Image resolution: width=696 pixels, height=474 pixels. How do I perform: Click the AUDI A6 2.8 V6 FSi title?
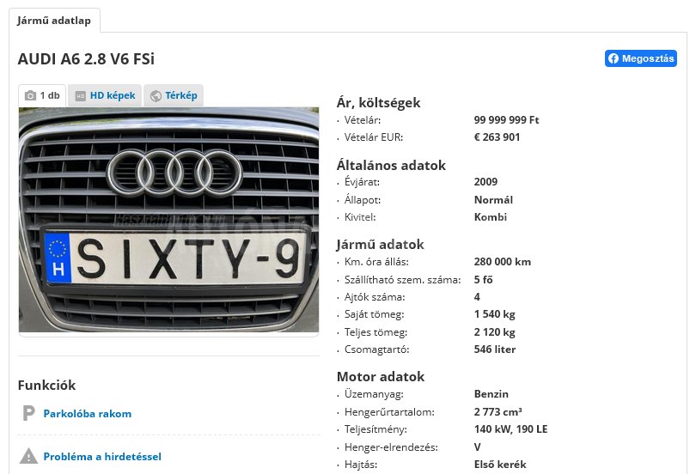click(x=86, y=59)
